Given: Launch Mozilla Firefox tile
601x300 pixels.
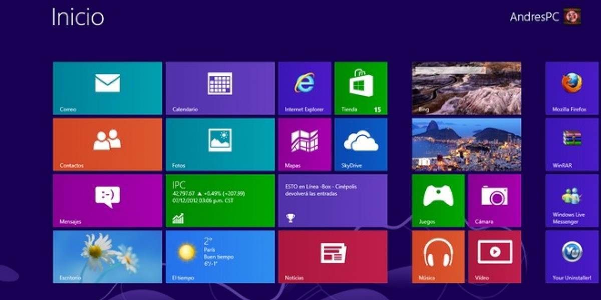Looking at the screenshot, I should coord(571,88).
